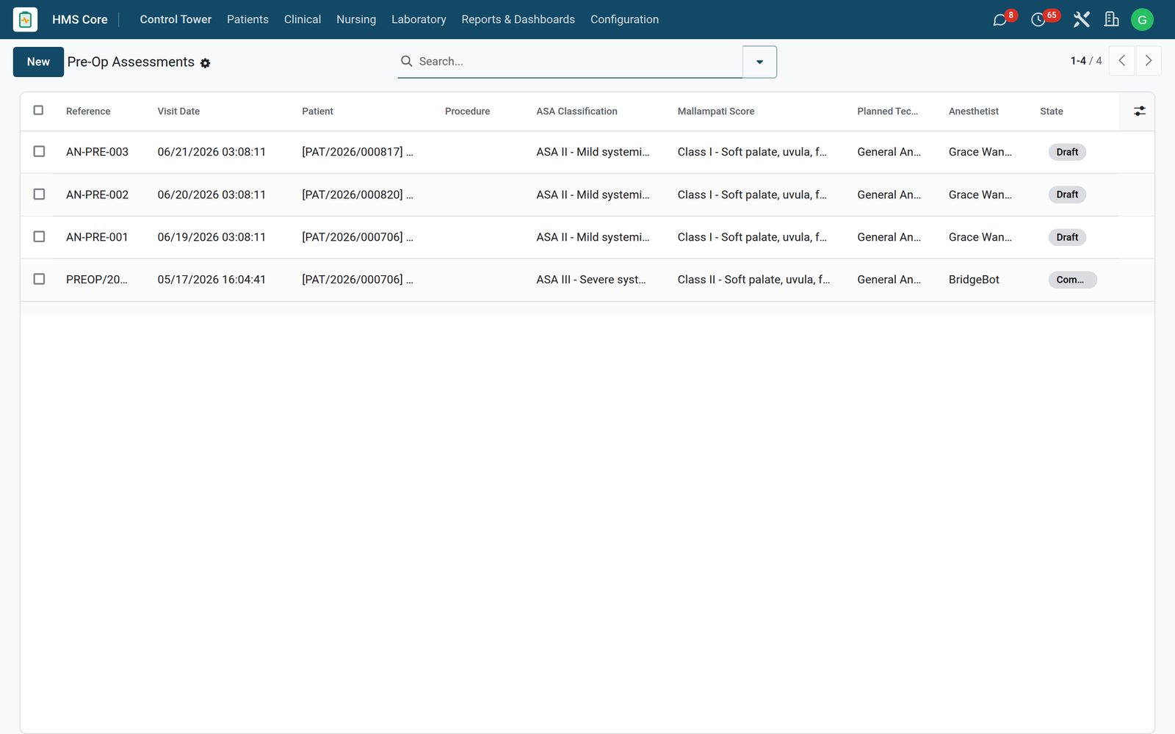Open the green user avatar G

1142,20
